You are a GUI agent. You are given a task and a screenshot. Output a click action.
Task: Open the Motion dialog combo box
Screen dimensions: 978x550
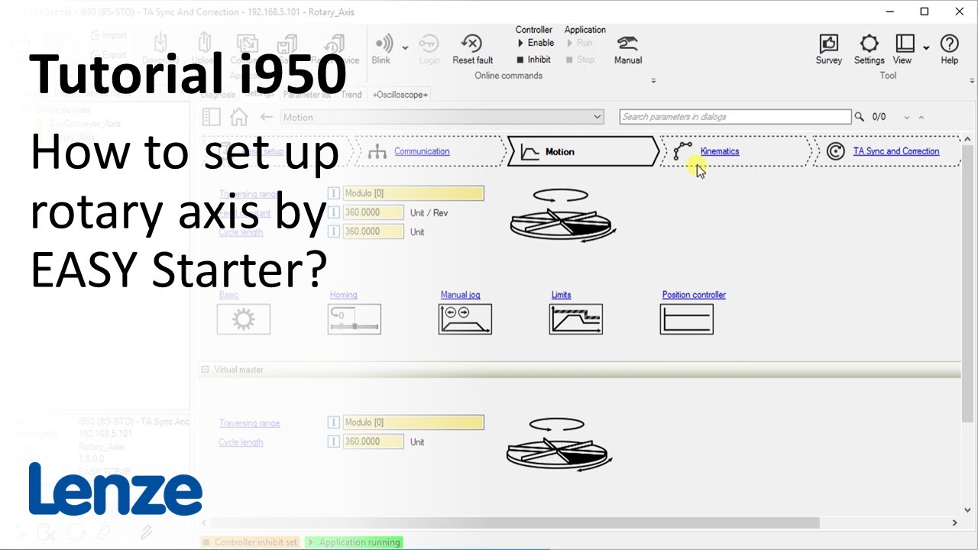point(442,117)
